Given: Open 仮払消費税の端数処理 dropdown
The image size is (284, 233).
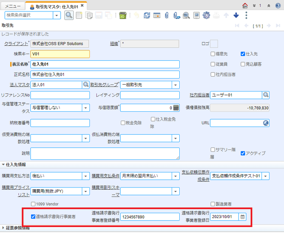Looking at the screenshot, I should pos(175,138).
